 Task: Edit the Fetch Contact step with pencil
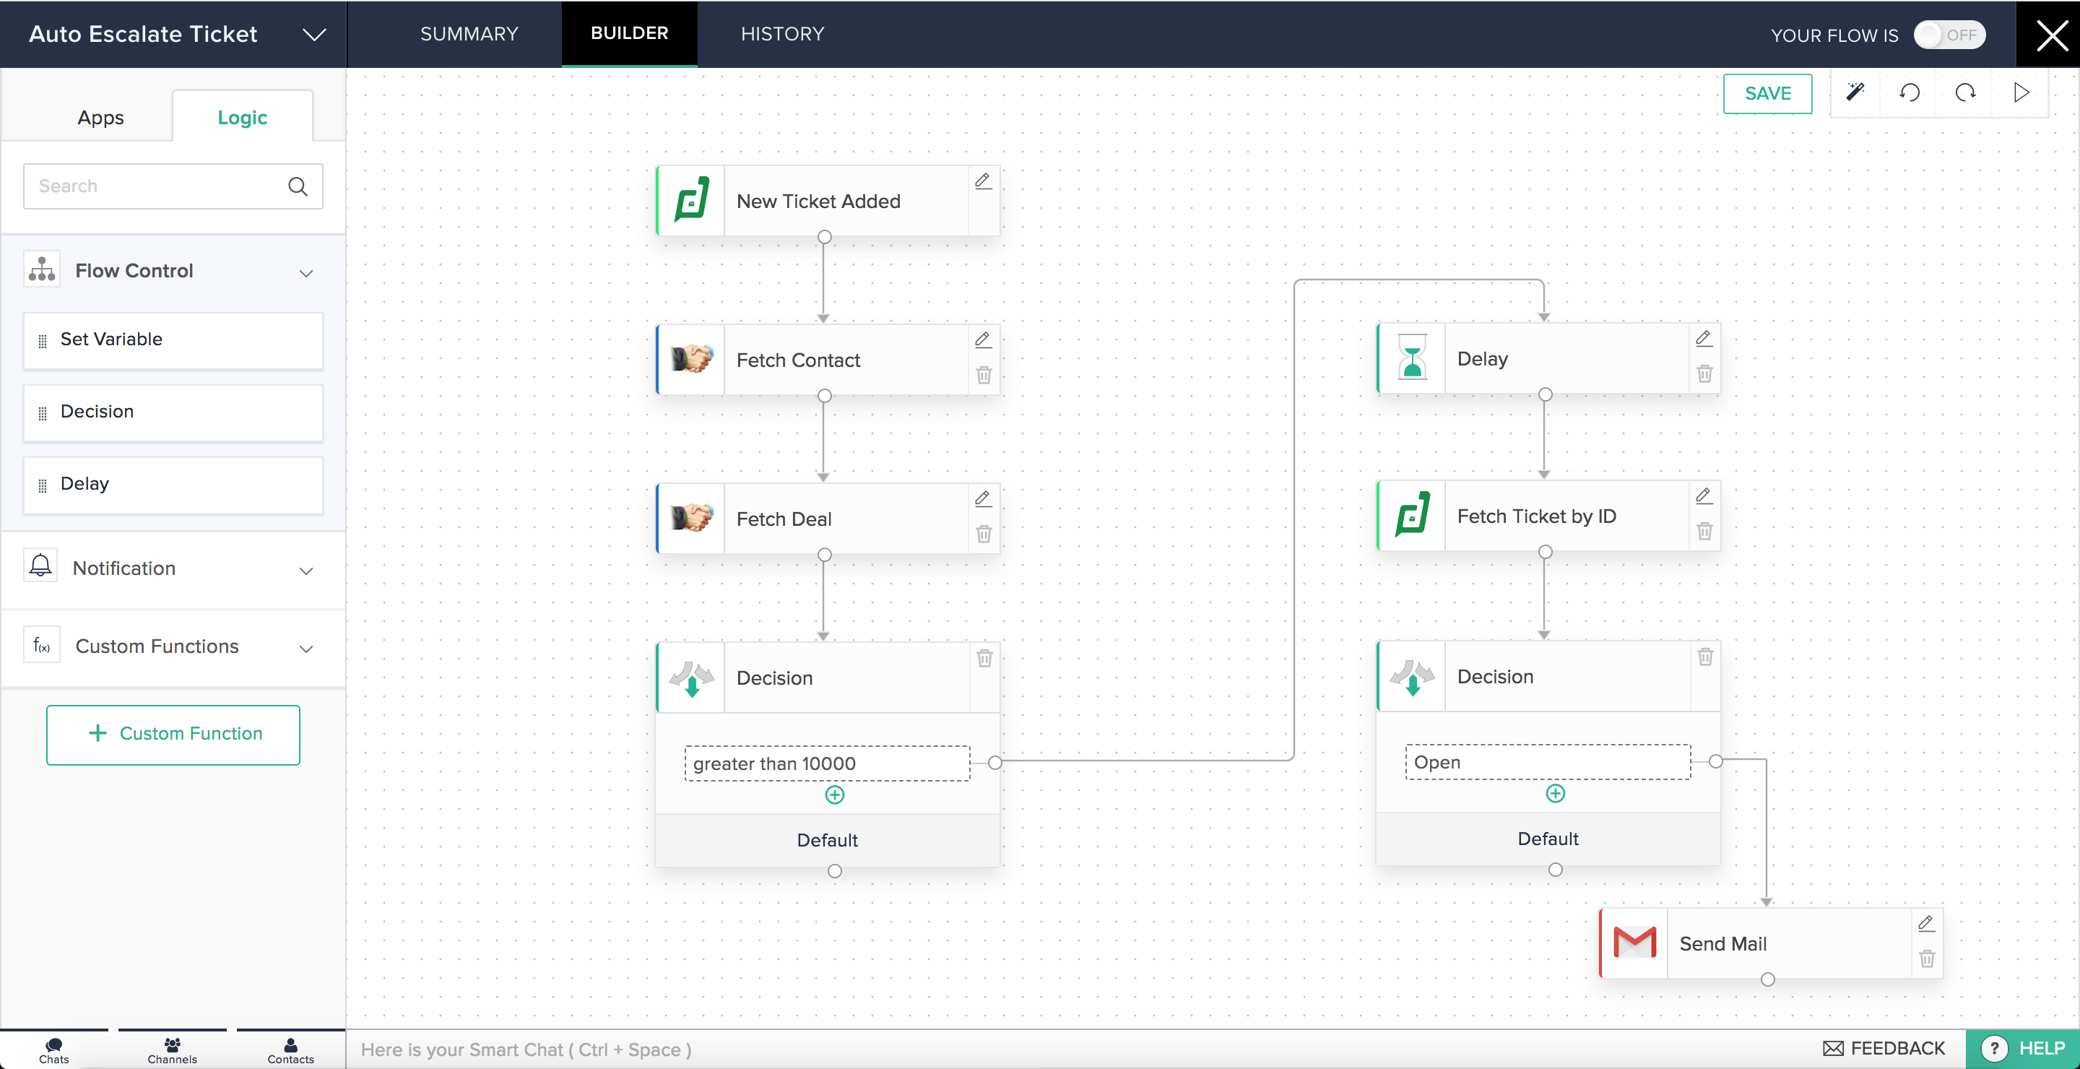983,339
